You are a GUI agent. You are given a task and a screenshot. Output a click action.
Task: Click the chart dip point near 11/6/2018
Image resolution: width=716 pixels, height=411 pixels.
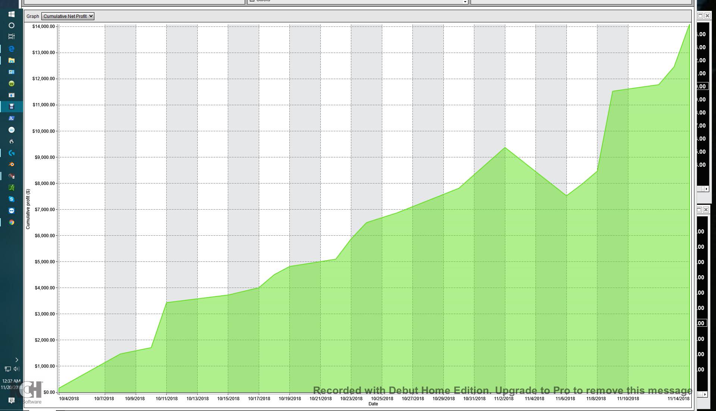(566, 195)
